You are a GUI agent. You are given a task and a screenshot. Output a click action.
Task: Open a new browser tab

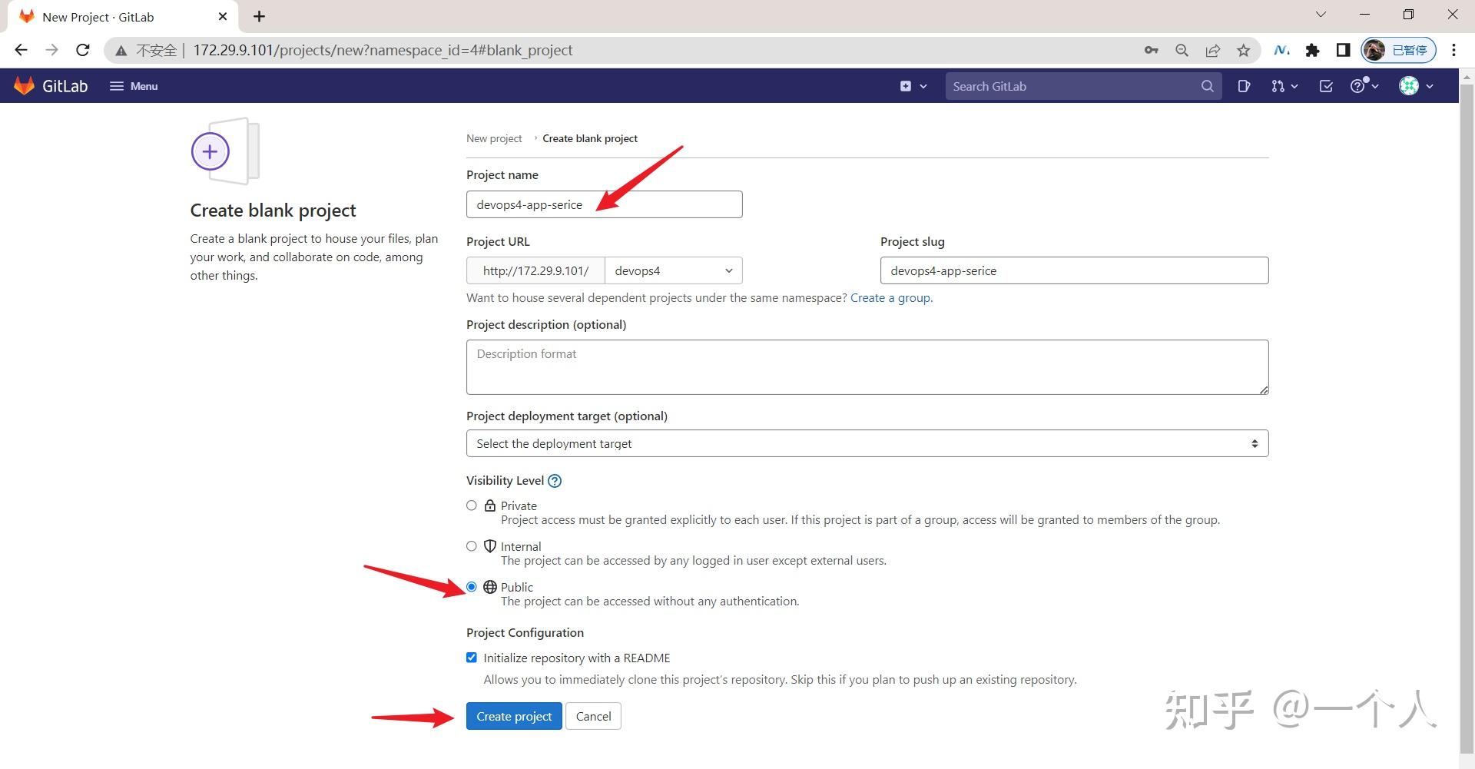click(x=259, y=16)
